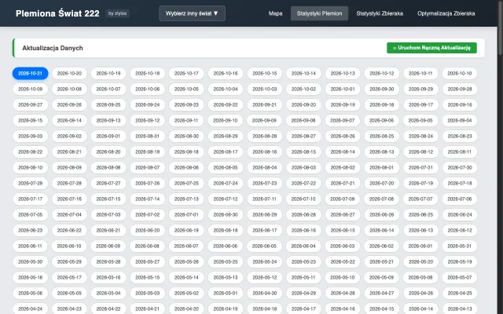Go to the Mapa tab

275,13
